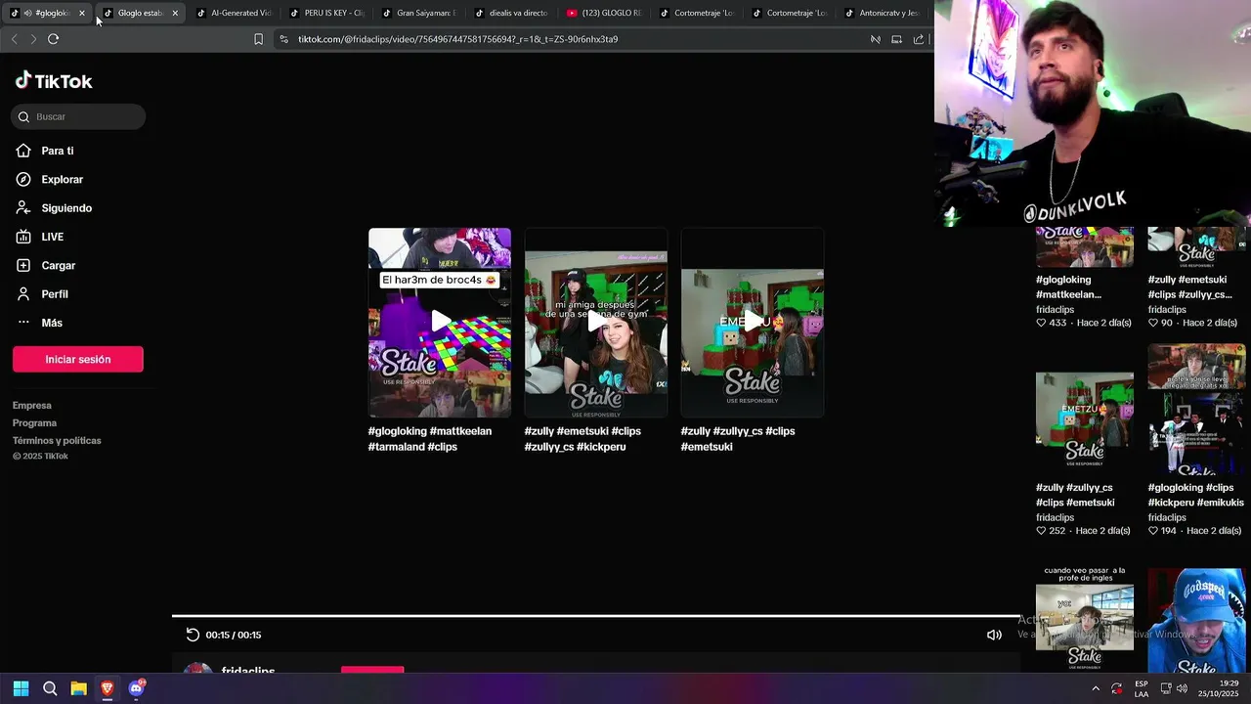Click the center '#zully #zullyy_cs #clips #emetsuki' caption
This screenshot has height=704, width=1251.
(738, 439)
